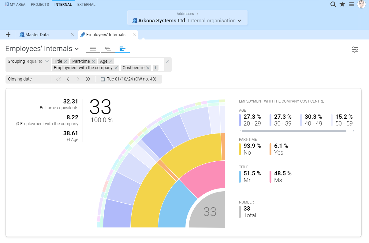This screenshot has width=369, height=243.
Task: Switch to tree structure view icon
Action: click(x=108, y=49)
